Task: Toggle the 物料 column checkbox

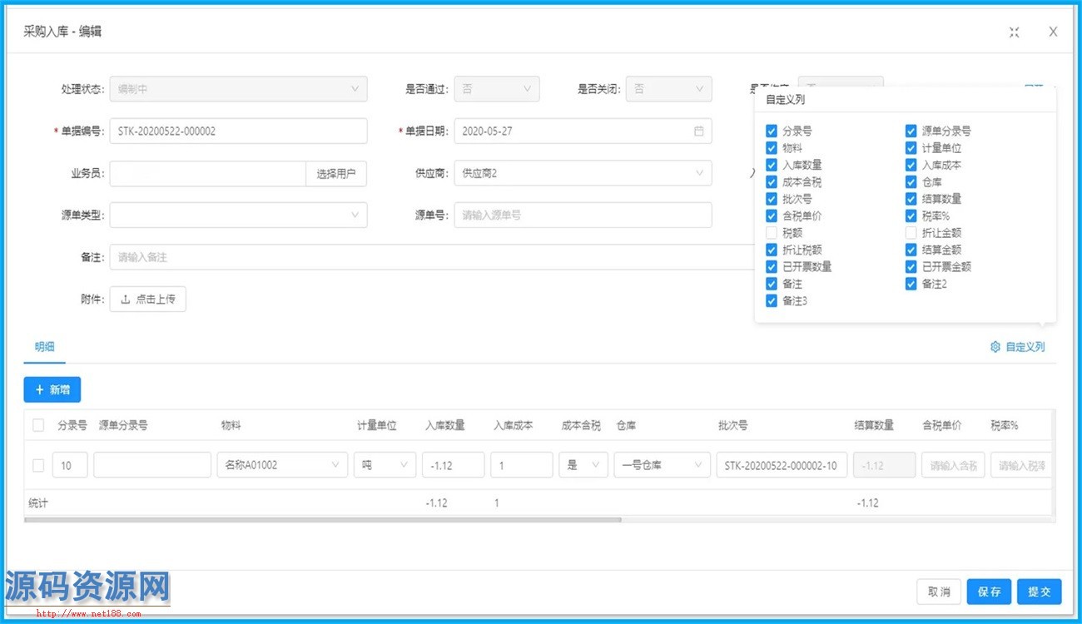Action: pyautogui.click(x=772, y=148)
